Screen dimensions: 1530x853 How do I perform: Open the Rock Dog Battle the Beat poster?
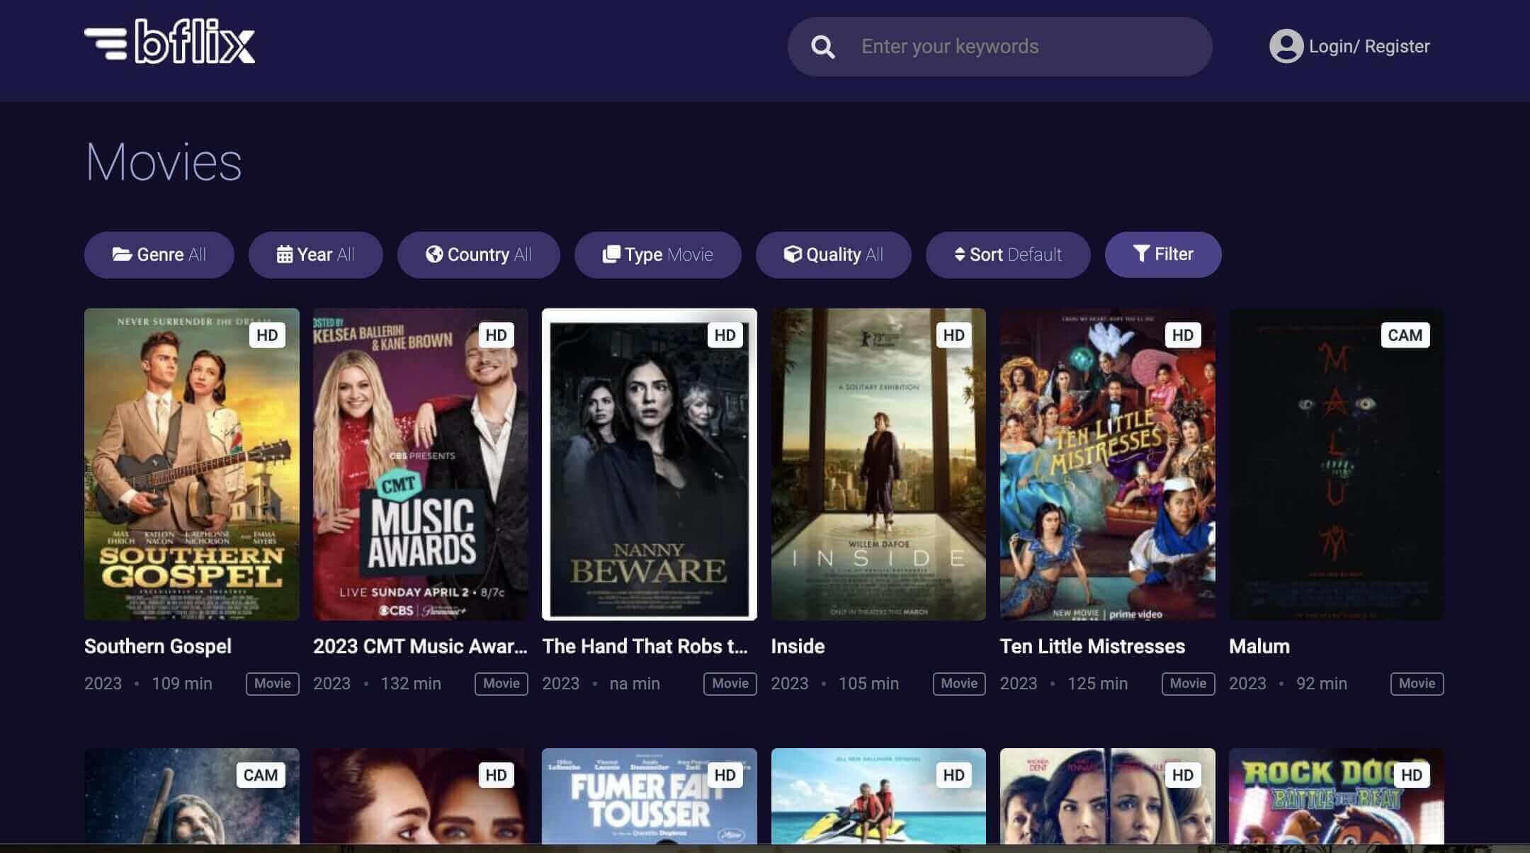click(x=1337, y=796)
